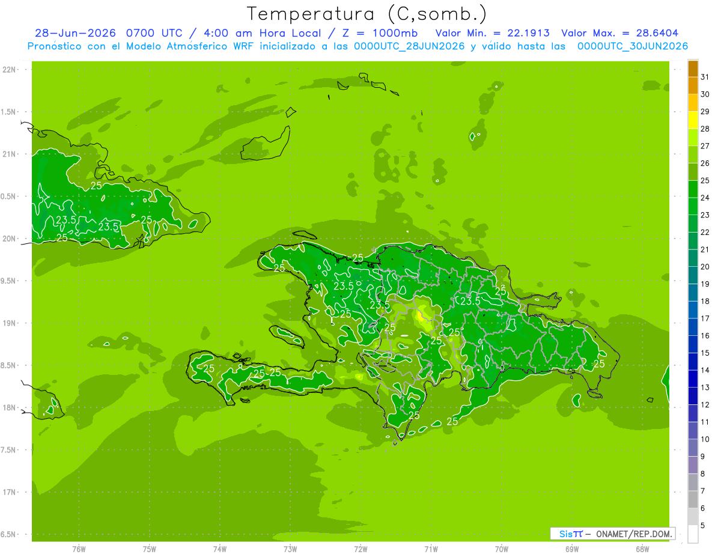The image size is (721, 557).
Task: Click "Valor Min. = 22.1913" text
Action: tap(492, 33)
